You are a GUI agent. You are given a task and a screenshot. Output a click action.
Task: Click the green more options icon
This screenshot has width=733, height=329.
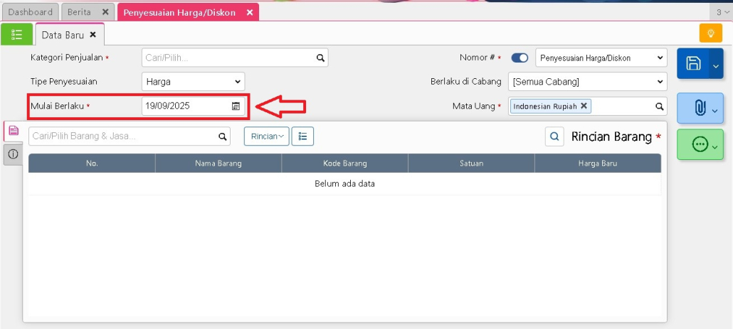(x=699, y=145)
